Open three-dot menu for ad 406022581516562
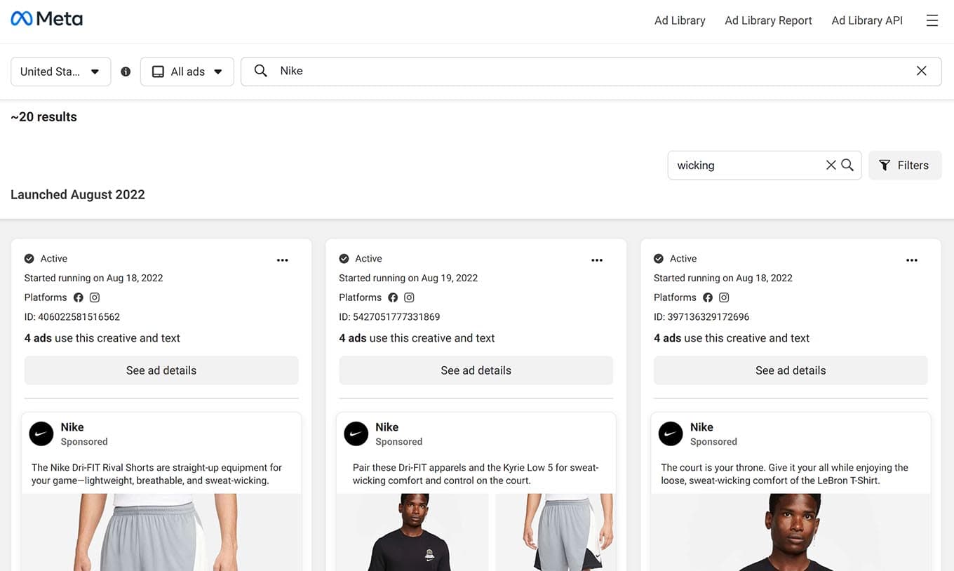The width and height of the screenshot is (954, 571). 282,260
